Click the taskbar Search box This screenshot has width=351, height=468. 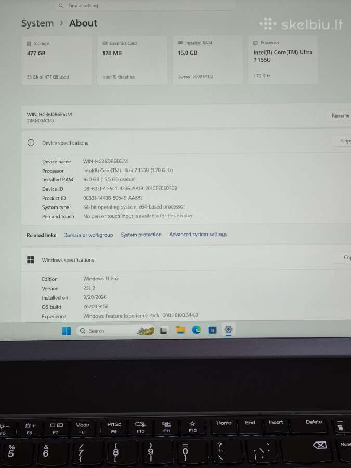[x=116, y=331]
